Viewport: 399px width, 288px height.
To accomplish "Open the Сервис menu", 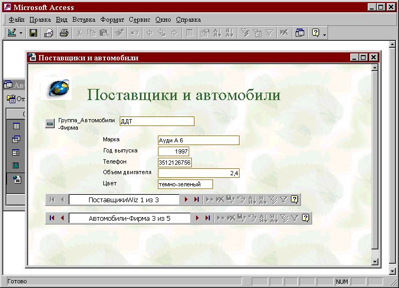I will point(139,20).
